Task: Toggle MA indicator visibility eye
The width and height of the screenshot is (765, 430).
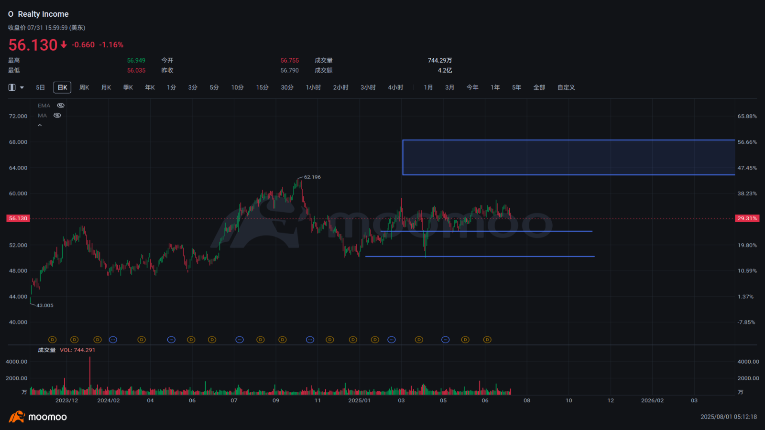Action: [57, 116]
